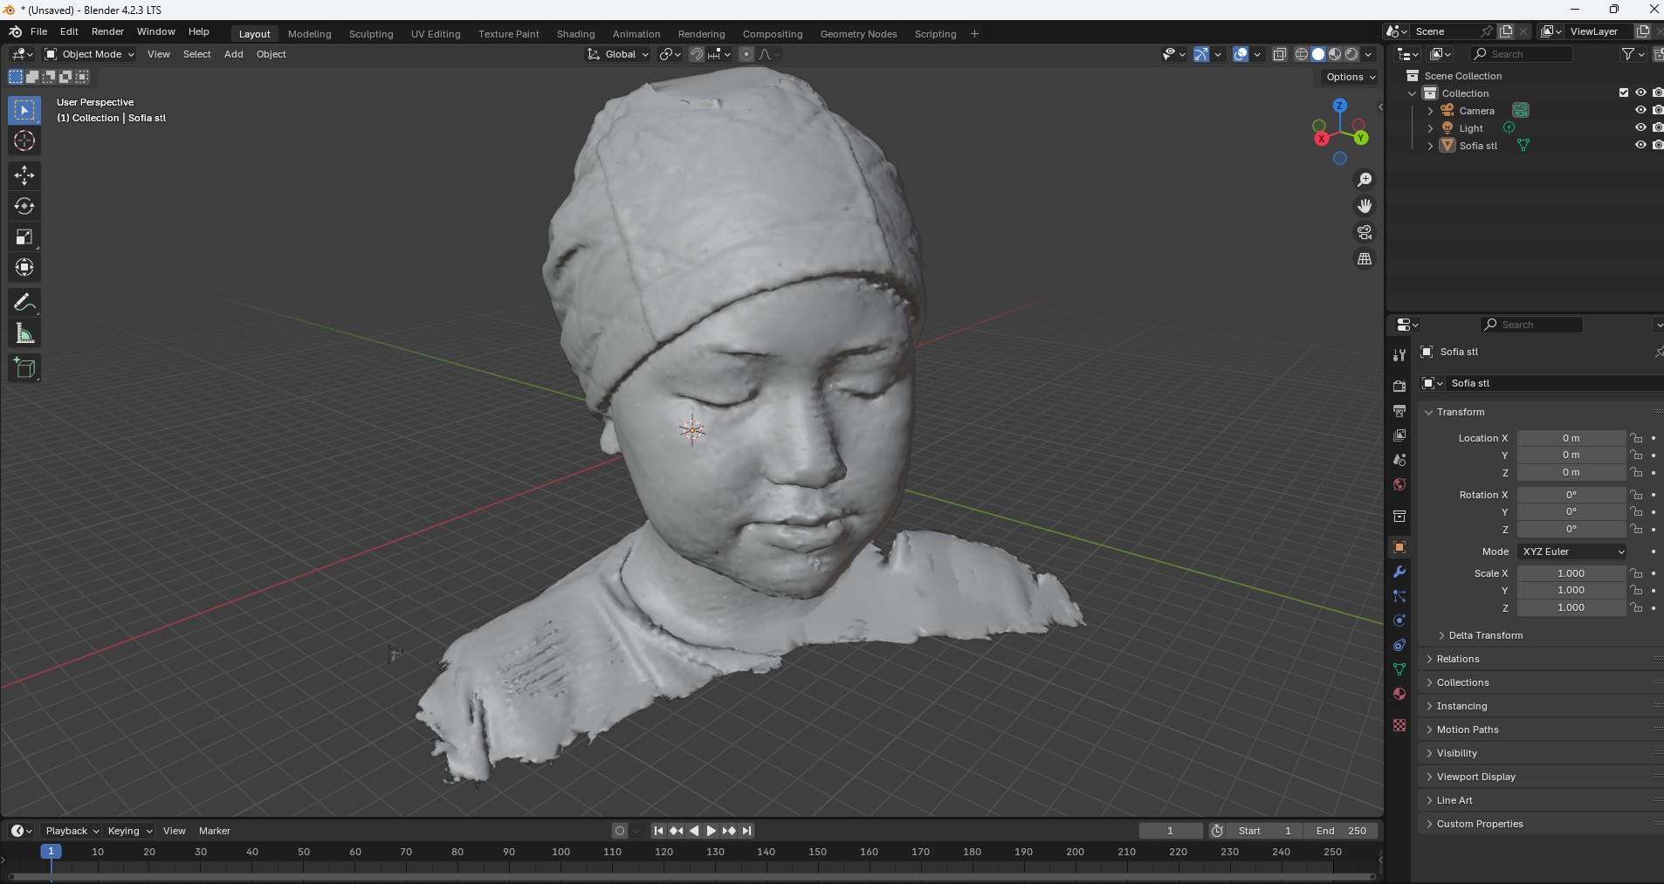This screenshot has width=1664, height=884.
Task: Select the Measure tool
Action: [x=24, y=333]
